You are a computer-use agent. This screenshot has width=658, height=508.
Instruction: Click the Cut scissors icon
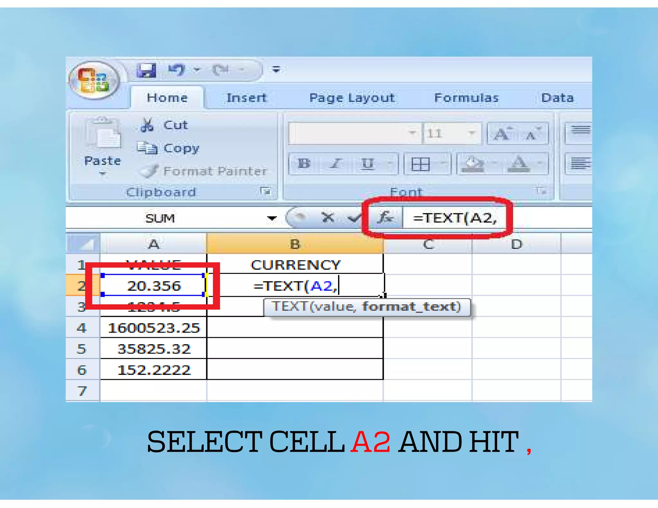tap(147, 125)
